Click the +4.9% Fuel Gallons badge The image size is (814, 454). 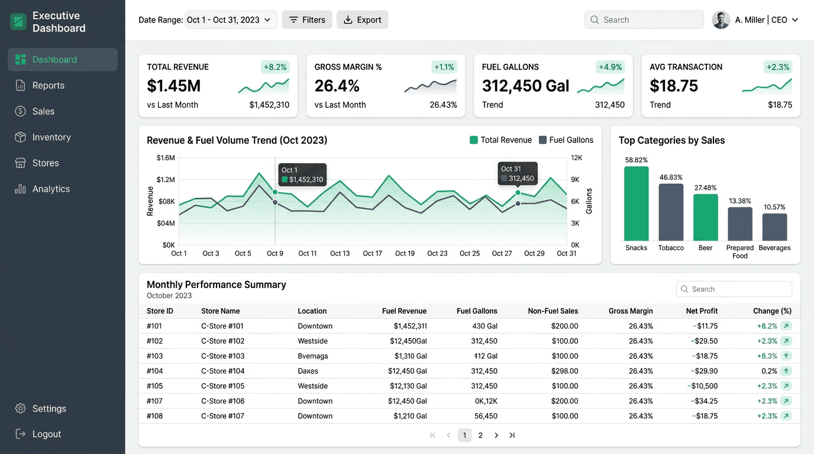(x=610, y=67)
